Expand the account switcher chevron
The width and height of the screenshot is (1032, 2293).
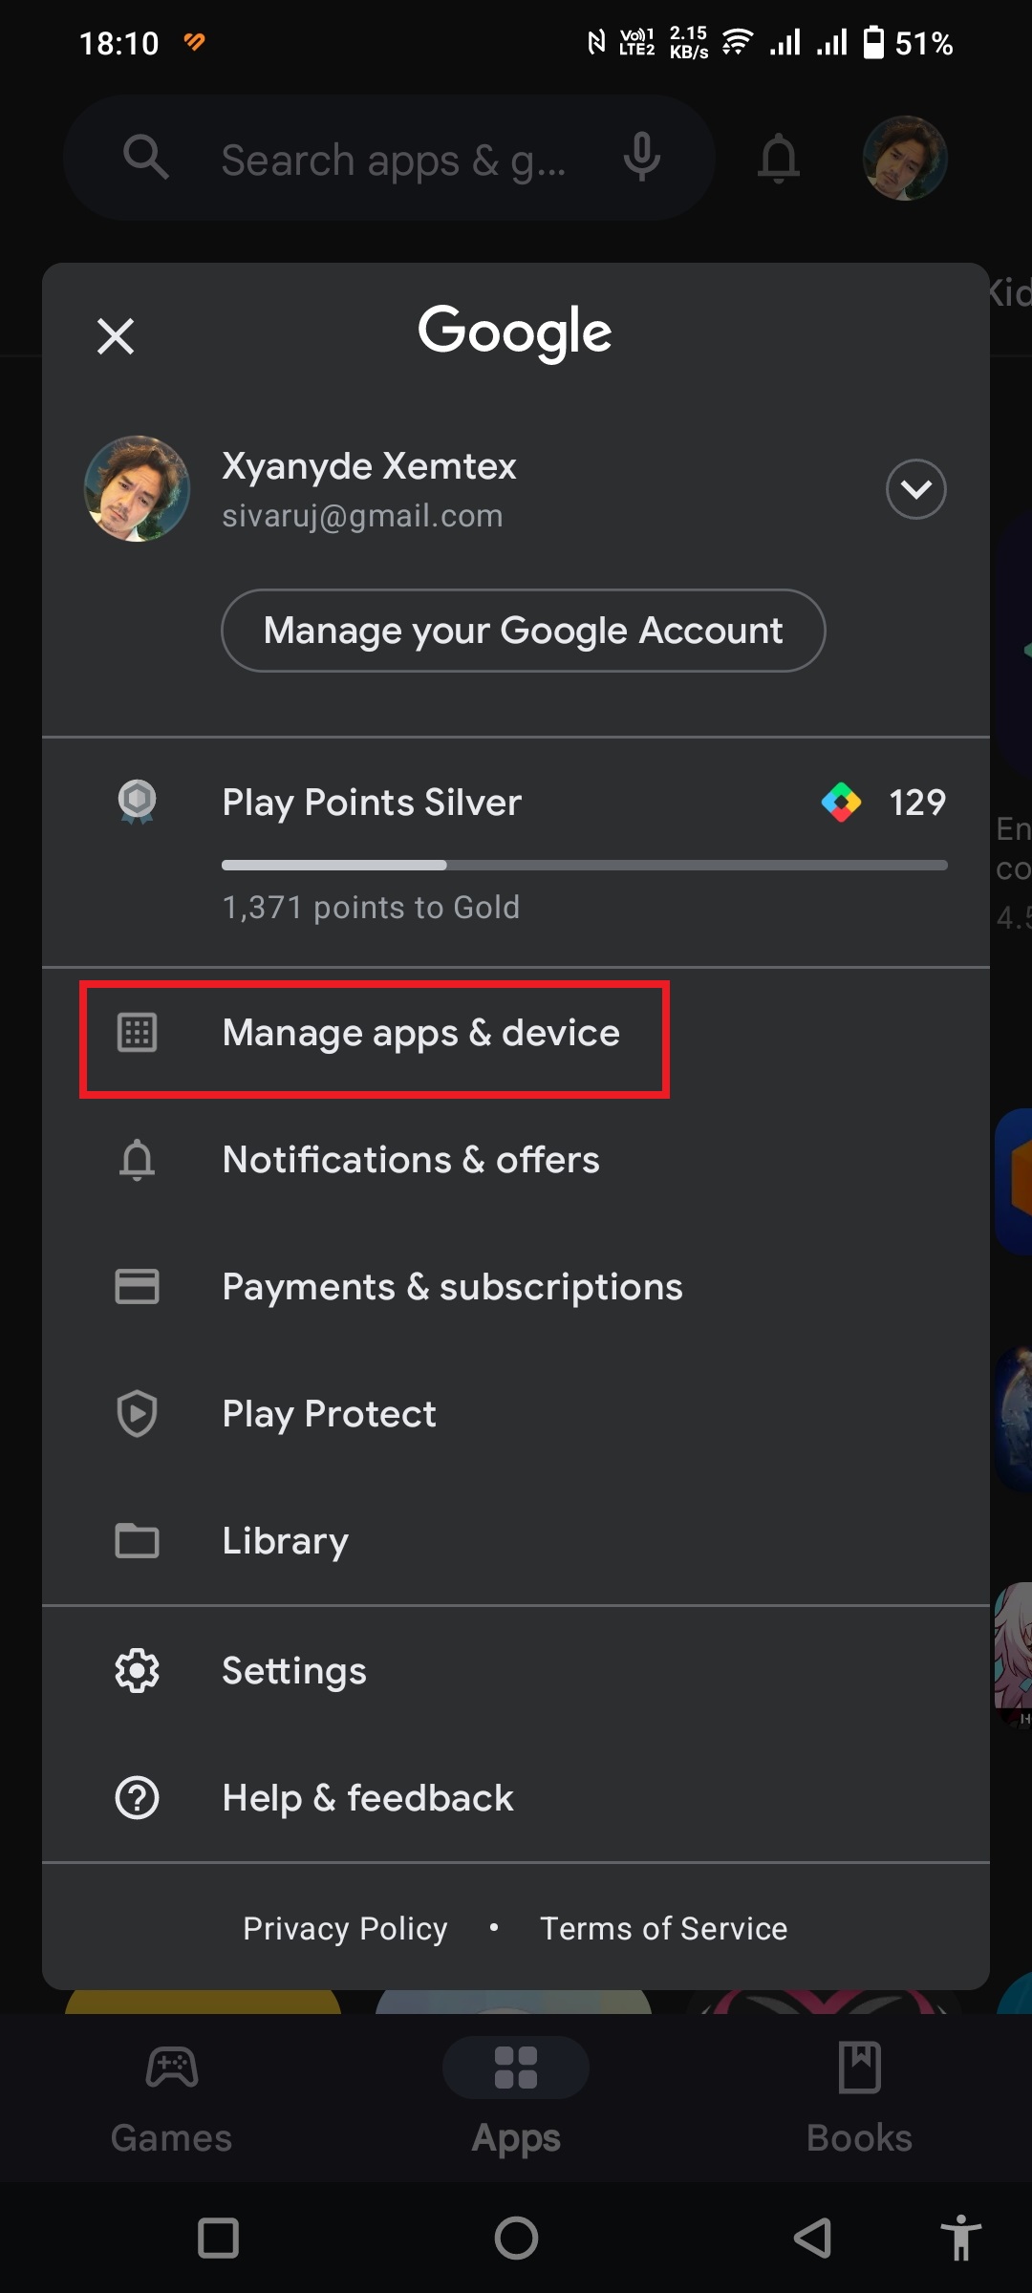tap(915, 489)
